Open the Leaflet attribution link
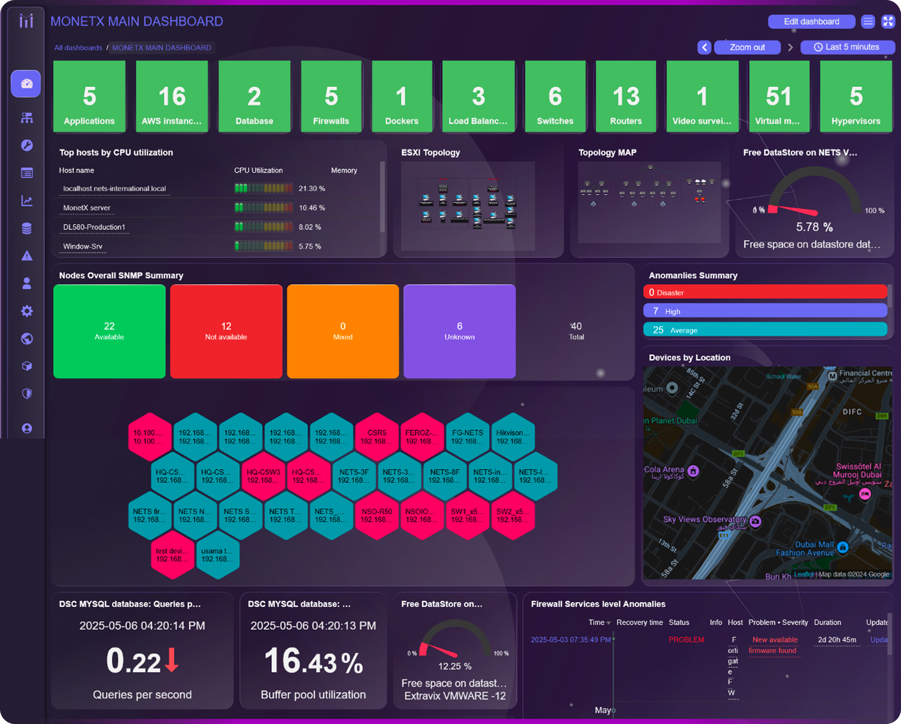901x724 pixels. pos(803,574)
